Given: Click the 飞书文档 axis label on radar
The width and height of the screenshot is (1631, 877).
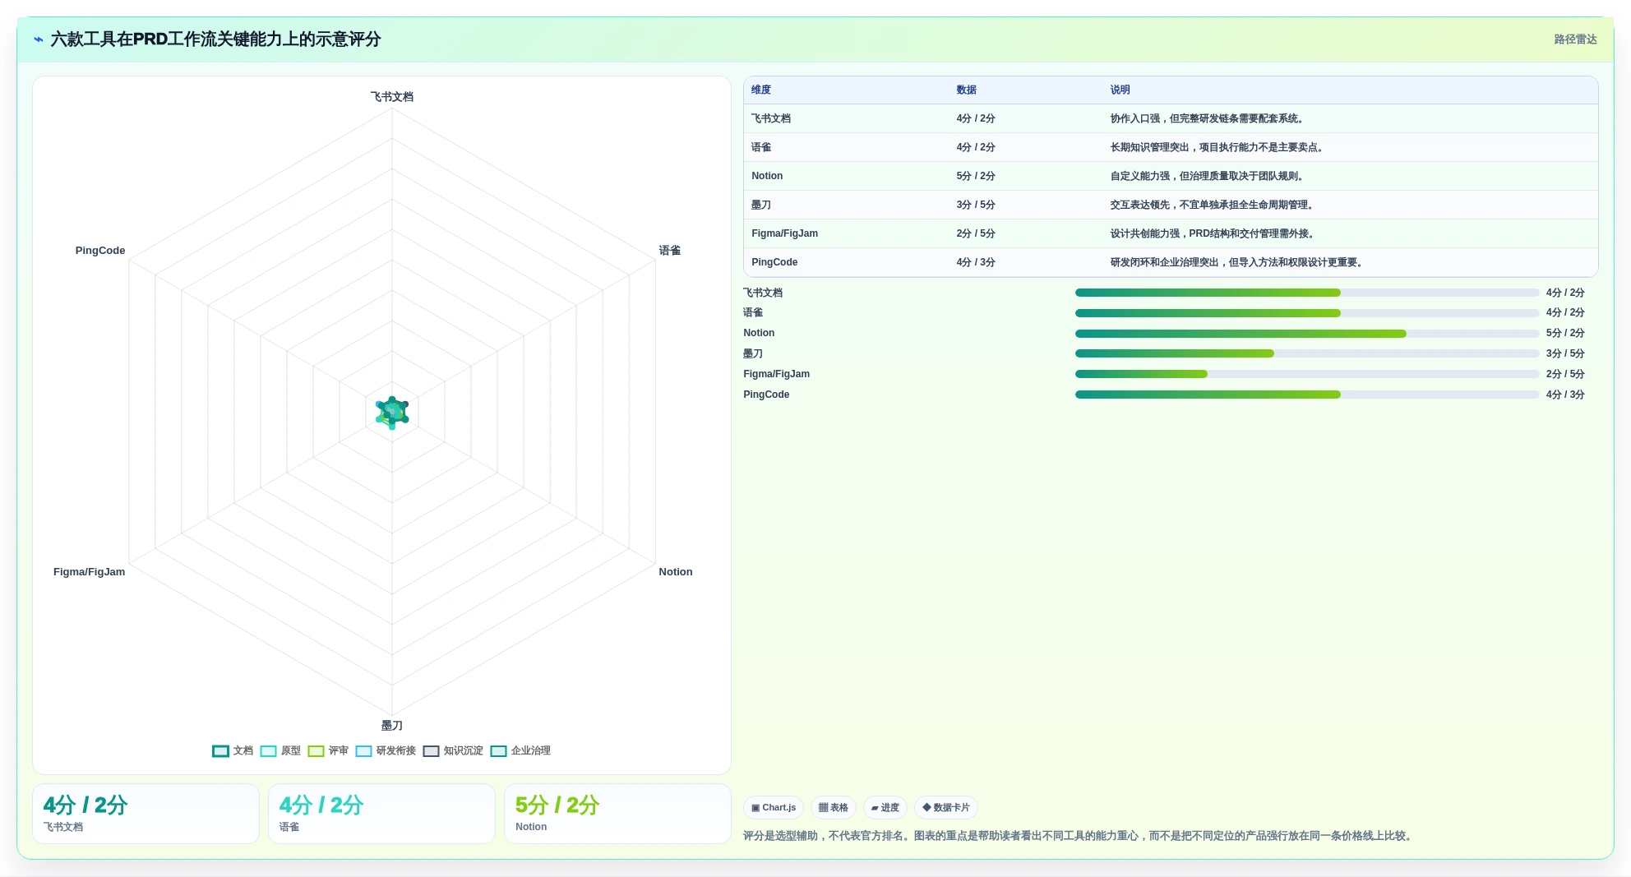Looking at the screenshot, I should [x=392, y=97].
